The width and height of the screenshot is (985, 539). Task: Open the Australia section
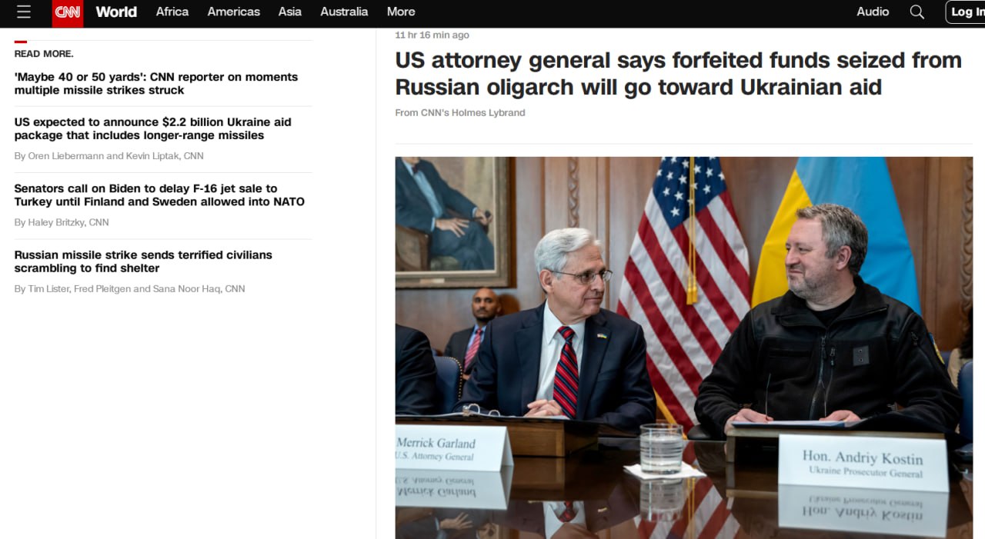(344, 12)
